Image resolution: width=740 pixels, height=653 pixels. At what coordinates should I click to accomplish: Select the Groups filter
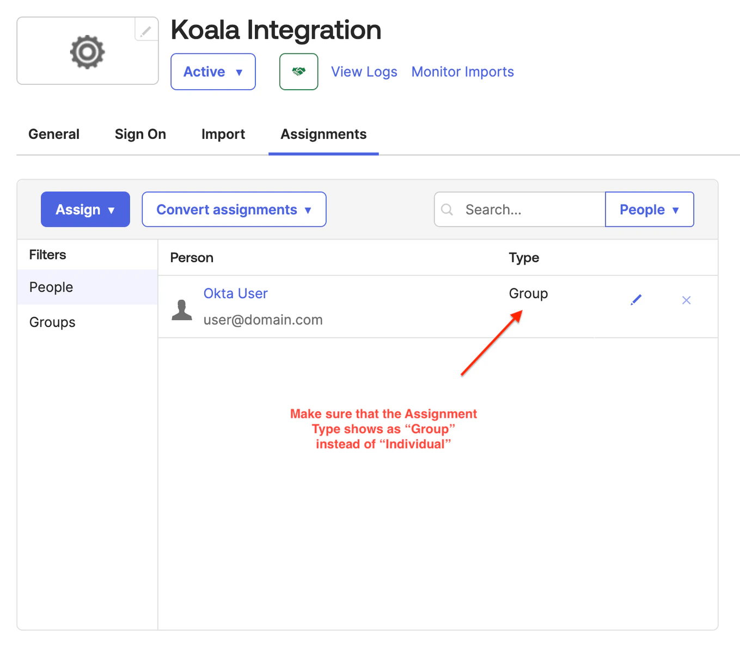(87, 322)
